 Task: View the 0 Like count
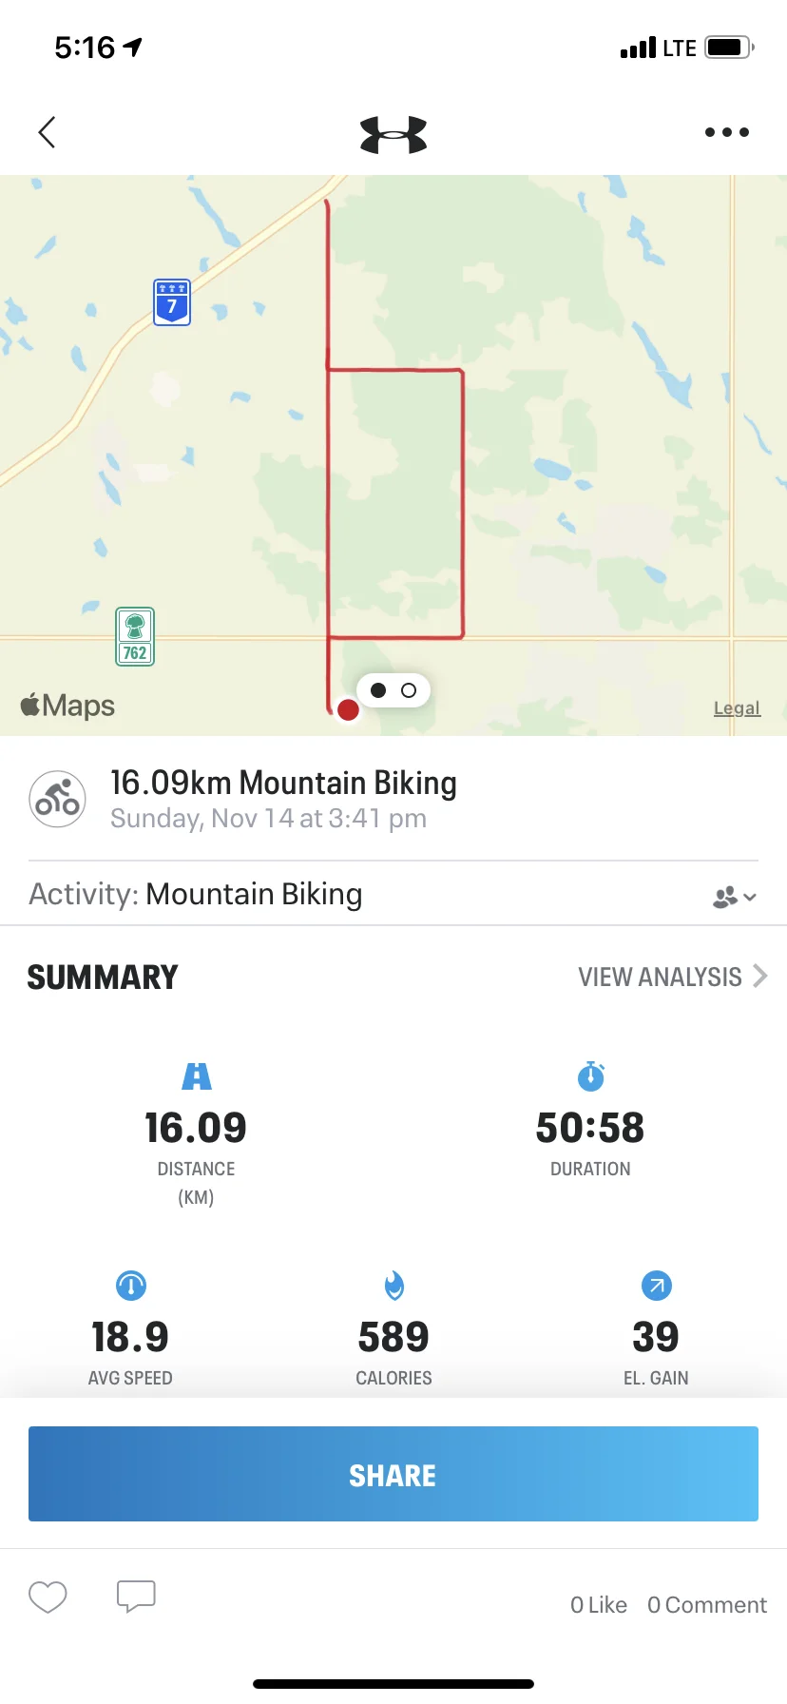599,1605
